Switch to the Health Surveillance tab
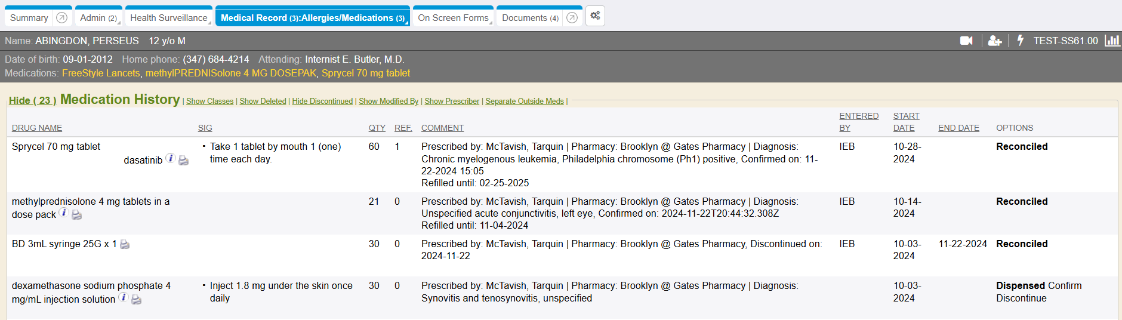This screenshot has width=1122, height=320. point(168,18)
